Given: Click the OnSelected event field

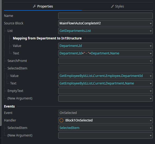Looking at the screenshot, I should [105, 113].
